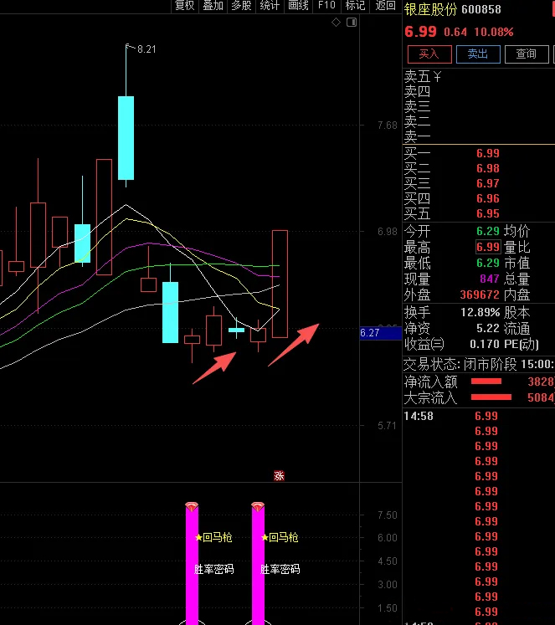Open the 统计 statistics option
Image resolution: width=555 pixels, height=625 pixels.
[x=270, y=6]
